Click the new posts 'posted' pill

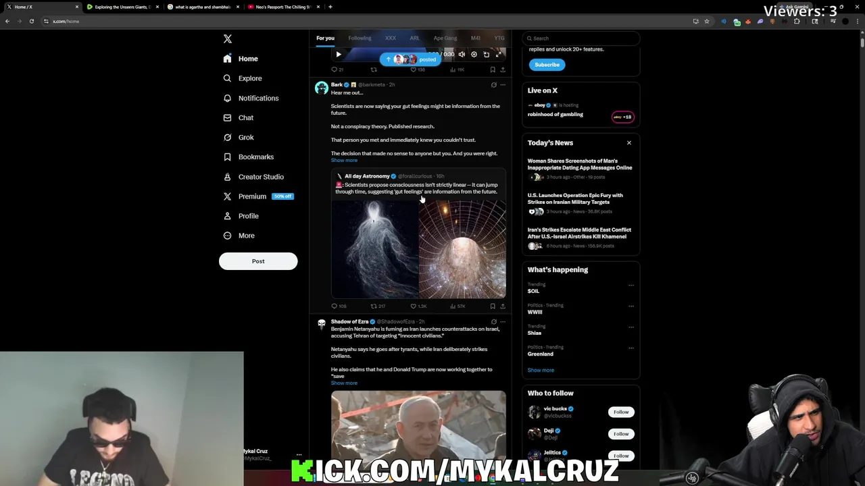pyautogui.click(x=410, y=59)
